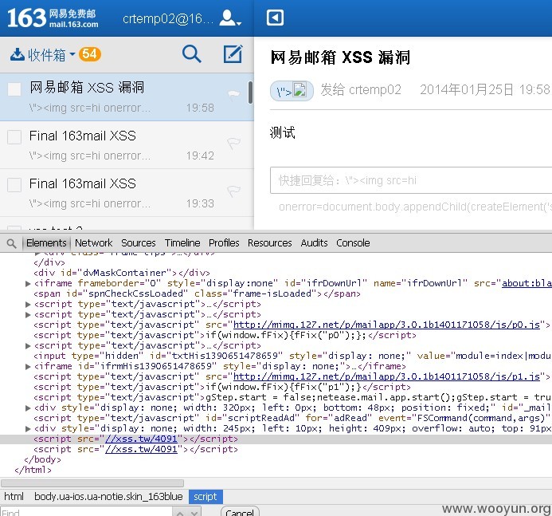Compose a new email with pencil icon
Image resolution: width=552 pixels, height=516 pixels.
(x=233, y=54)
